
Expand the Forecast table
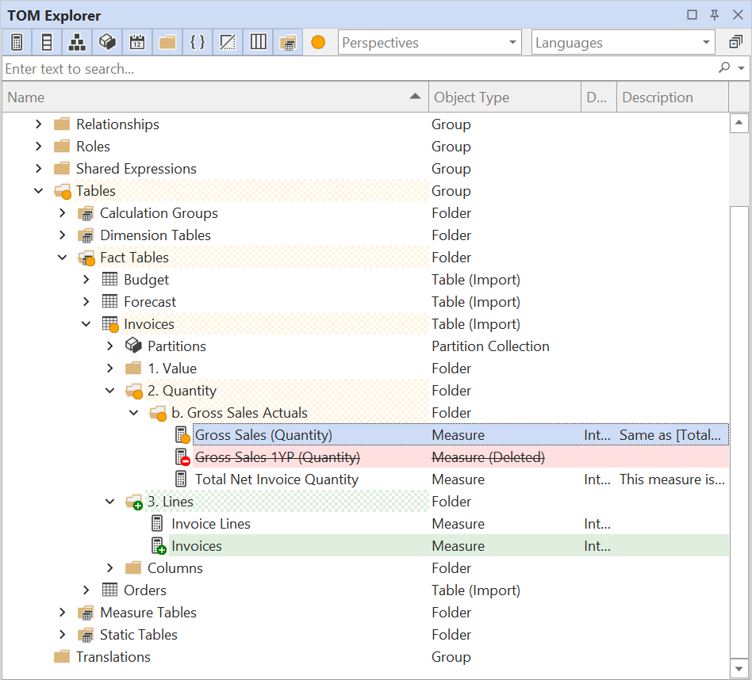tap(86, 301)
